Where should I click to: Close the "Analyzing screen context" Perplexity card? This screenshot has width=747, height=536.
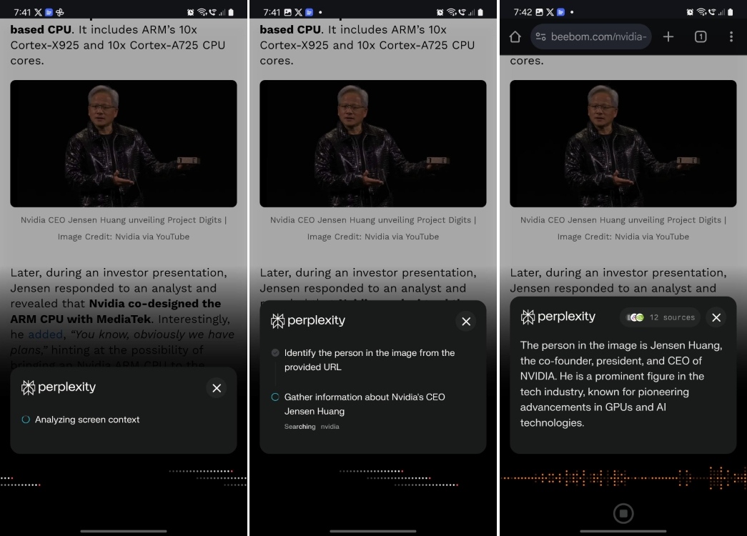[x=217, y=388]
